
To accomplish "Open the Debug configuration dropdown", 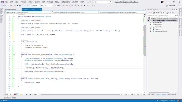I will tap(36, 5).
